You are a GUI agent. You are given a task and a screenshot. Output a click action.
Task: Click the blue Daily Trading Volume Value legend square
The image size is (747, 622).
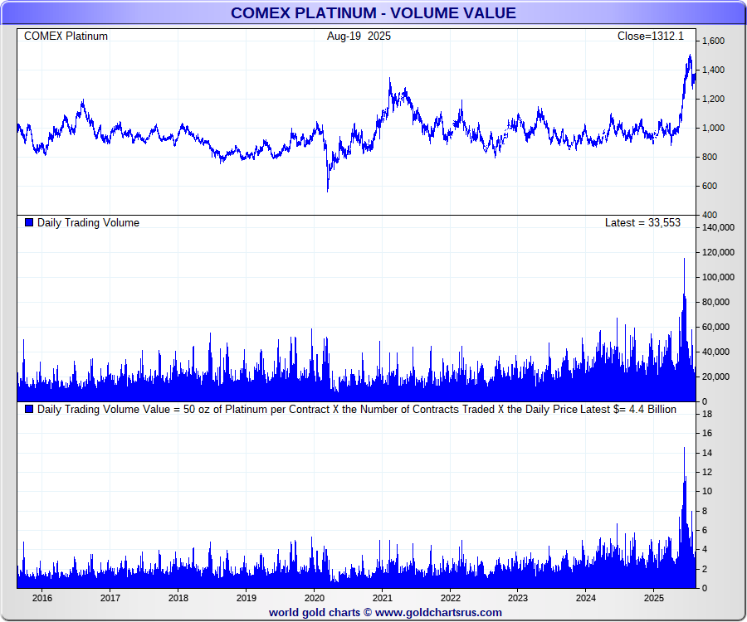(29, 409)
